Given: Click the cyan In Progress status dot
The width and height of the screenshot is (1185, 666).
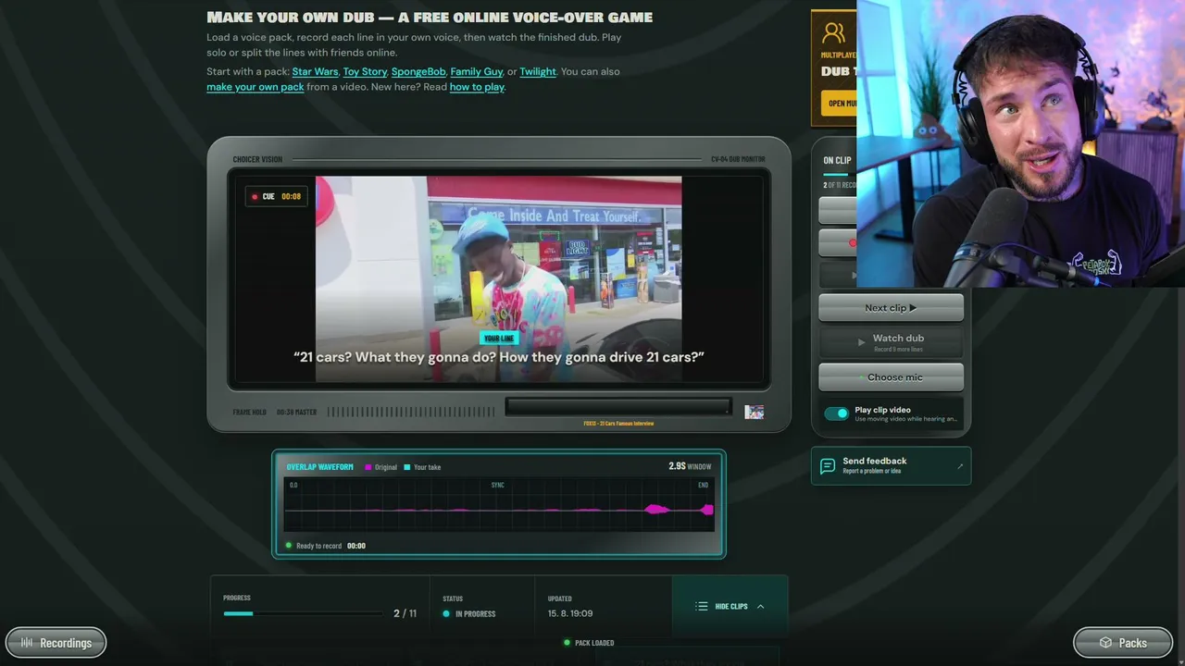Looking at the screenshot, I should 446,613.
